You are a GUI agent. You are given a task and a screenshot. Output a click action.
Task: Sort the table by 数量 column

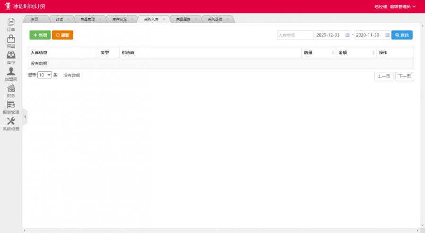[333, 52]
